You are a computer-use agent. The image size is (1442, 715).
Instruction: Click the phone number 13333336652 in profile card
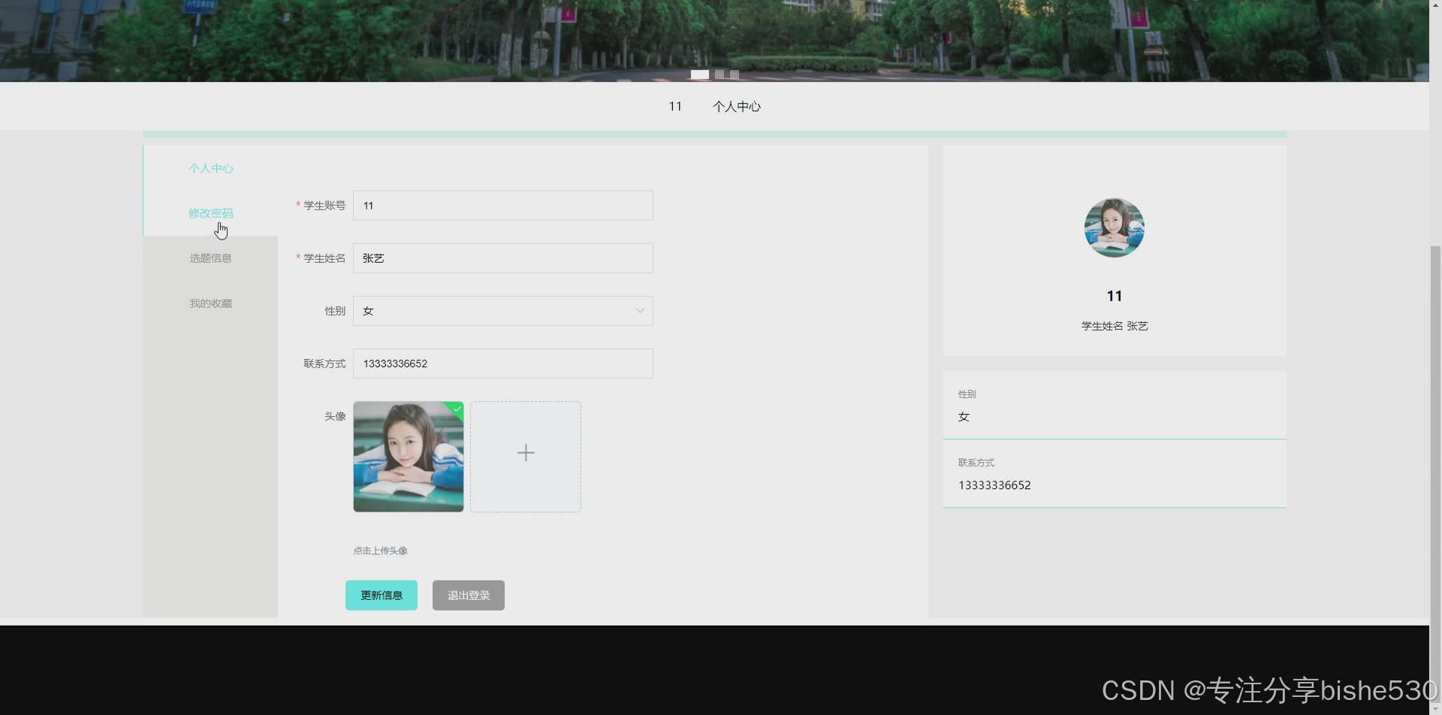[994, 485]
